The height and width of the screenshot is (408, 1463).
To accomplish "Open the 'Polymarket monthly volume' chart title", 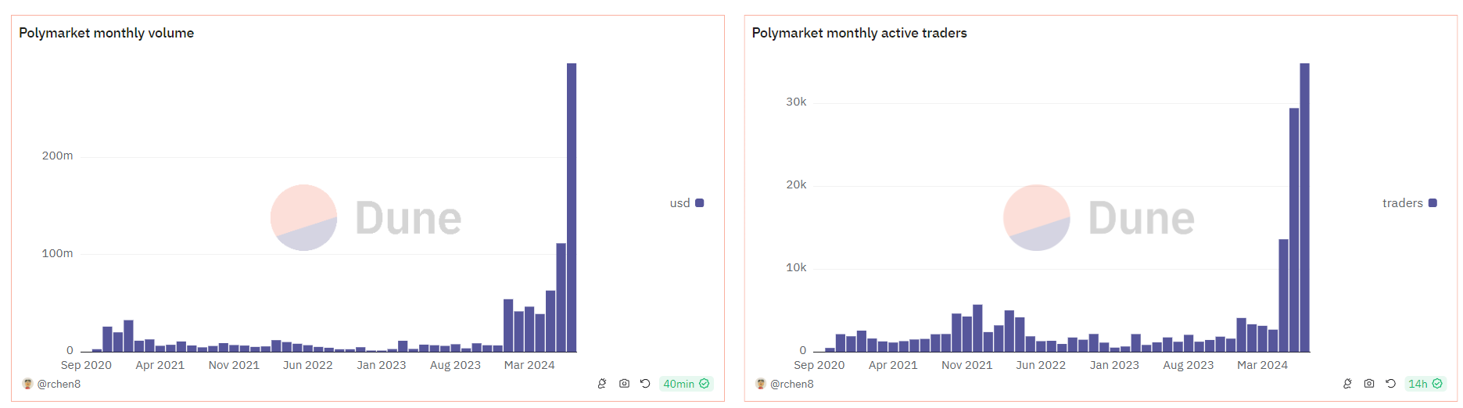I will (x=106, y=33).
